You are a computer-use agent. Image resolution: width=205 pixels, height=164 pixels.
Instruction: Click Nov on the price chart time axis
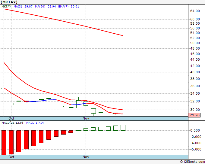[x=86, y=118]
